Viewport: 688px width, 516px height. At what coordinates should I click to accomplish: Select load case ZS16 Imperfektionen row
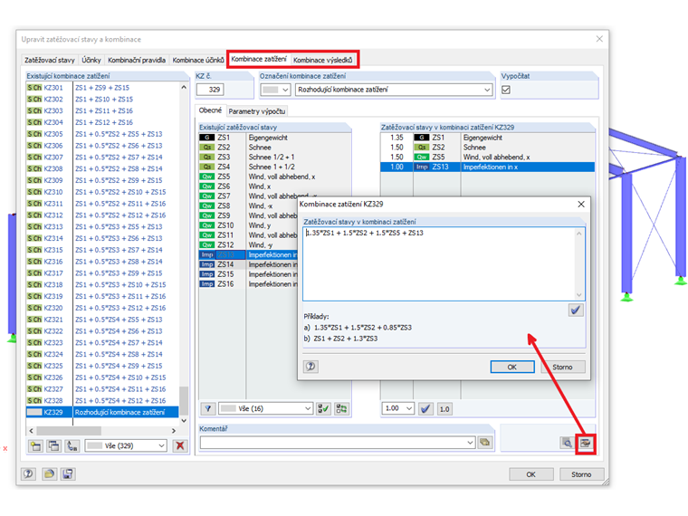coord(248,284)
